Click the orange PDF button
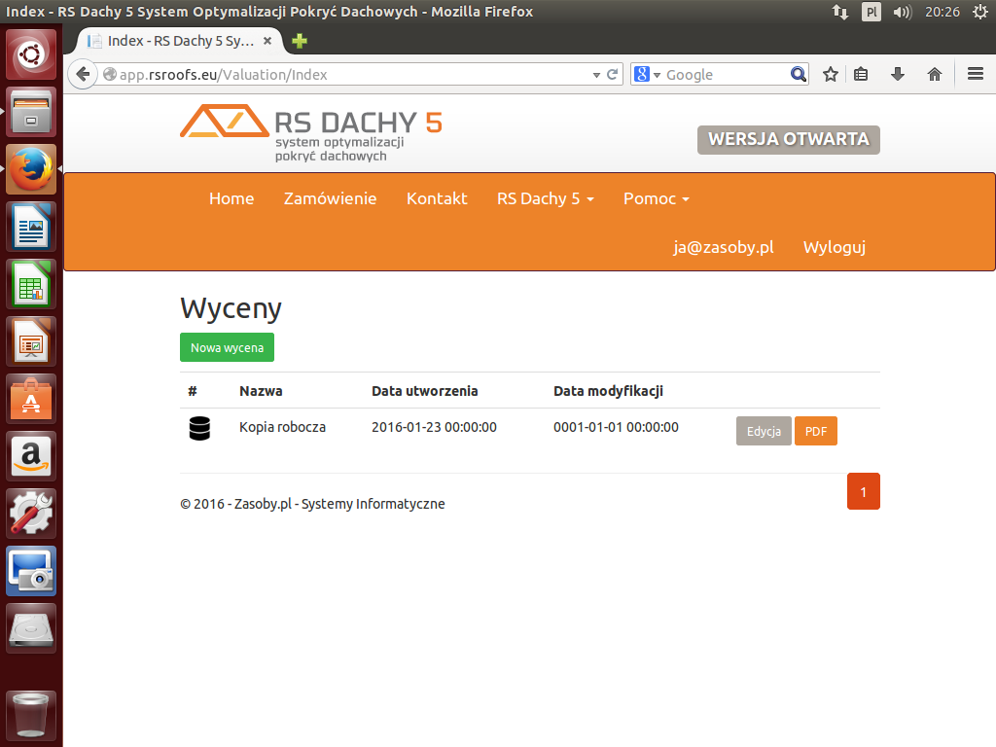The width and height of the screenshot is (996, 747). [815, 432]
